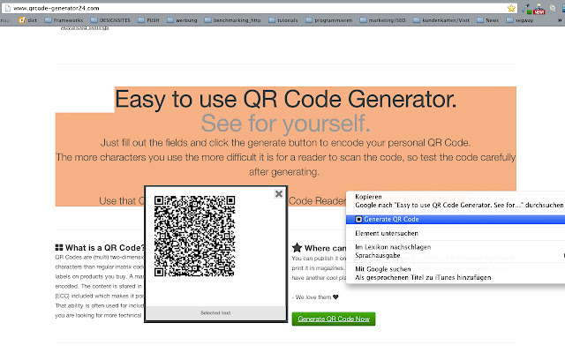Click the bookmark star in address bar
565x353 pixels.
(x=511, y=8)
